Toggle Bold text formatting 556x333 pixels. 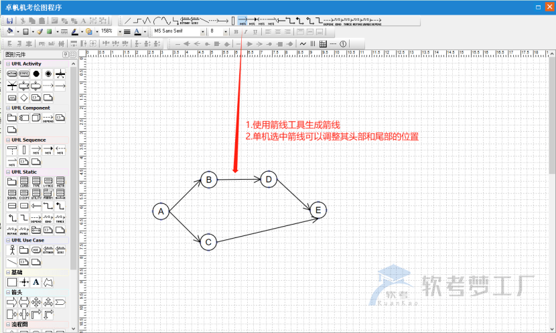pyautogui.click(x=236, y=31)
